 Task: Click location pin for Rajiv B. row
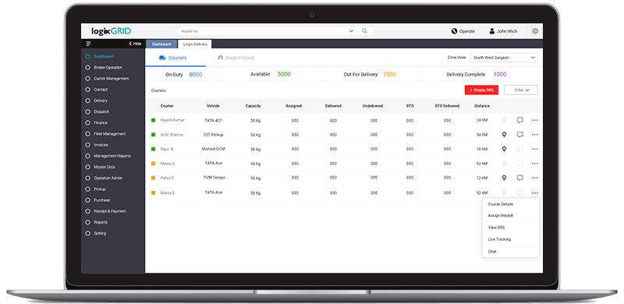click(504, 149)
